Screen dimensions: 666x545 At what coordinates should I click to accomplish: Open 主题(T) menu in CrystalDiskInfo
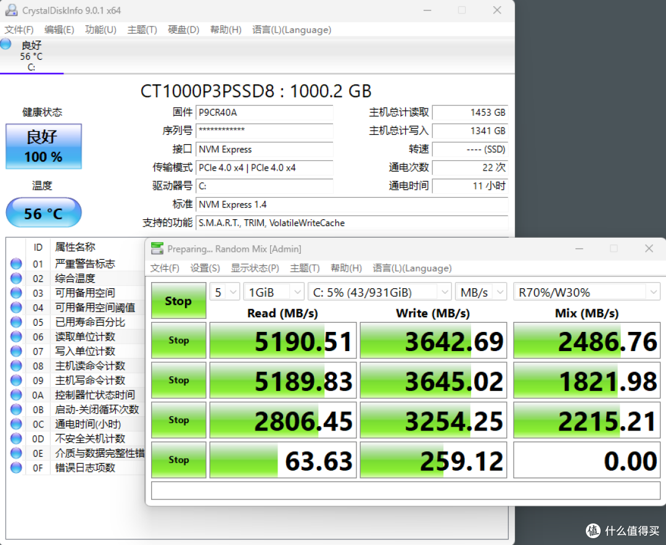142,30
